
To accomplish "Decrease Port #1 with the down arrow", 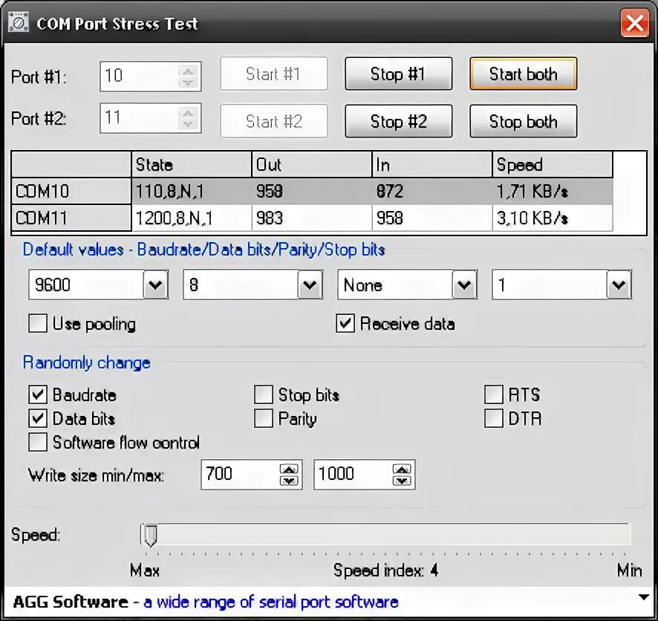I will pyautogui.click(x=188, y=82).
